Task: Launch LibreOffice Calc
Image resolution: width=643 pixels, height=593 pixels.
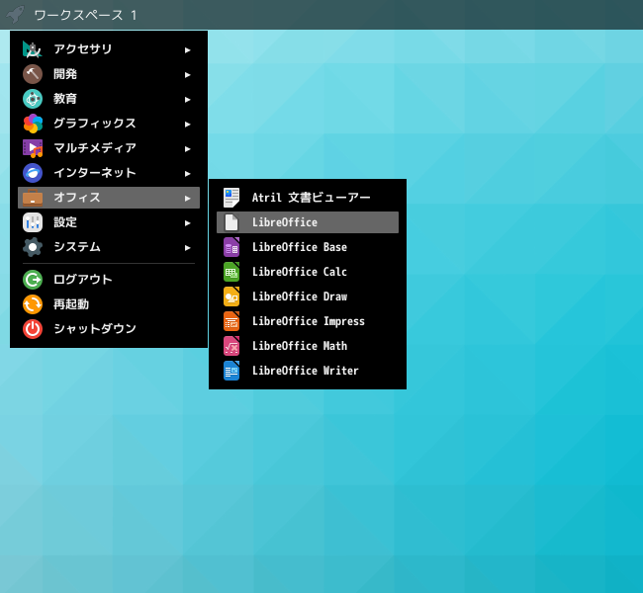Action: (x=308, y=272)
